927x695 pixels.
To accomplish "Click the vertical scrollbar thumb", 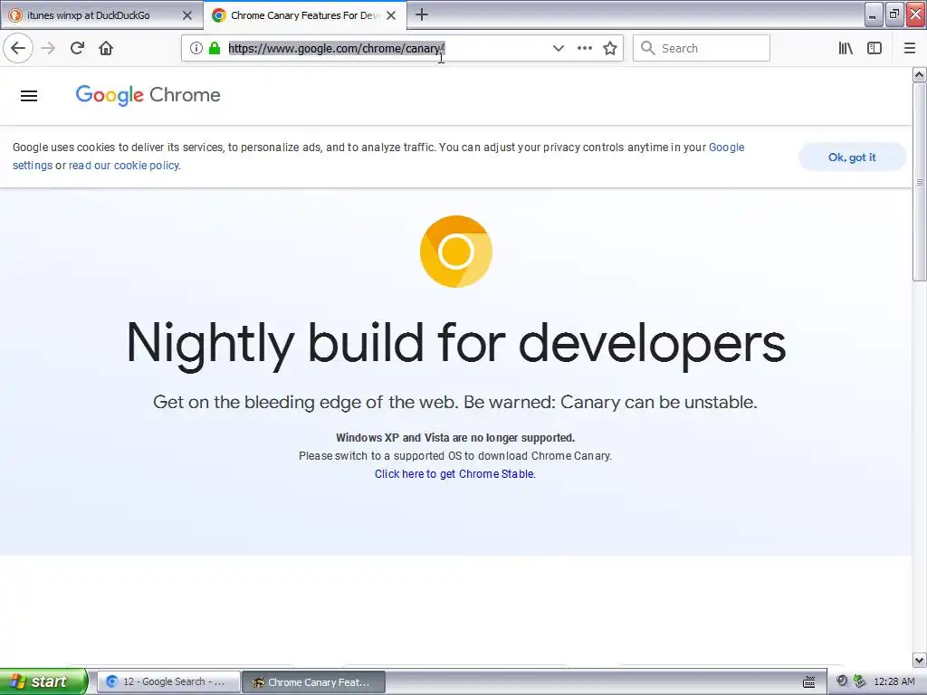I will click(919, 182).
